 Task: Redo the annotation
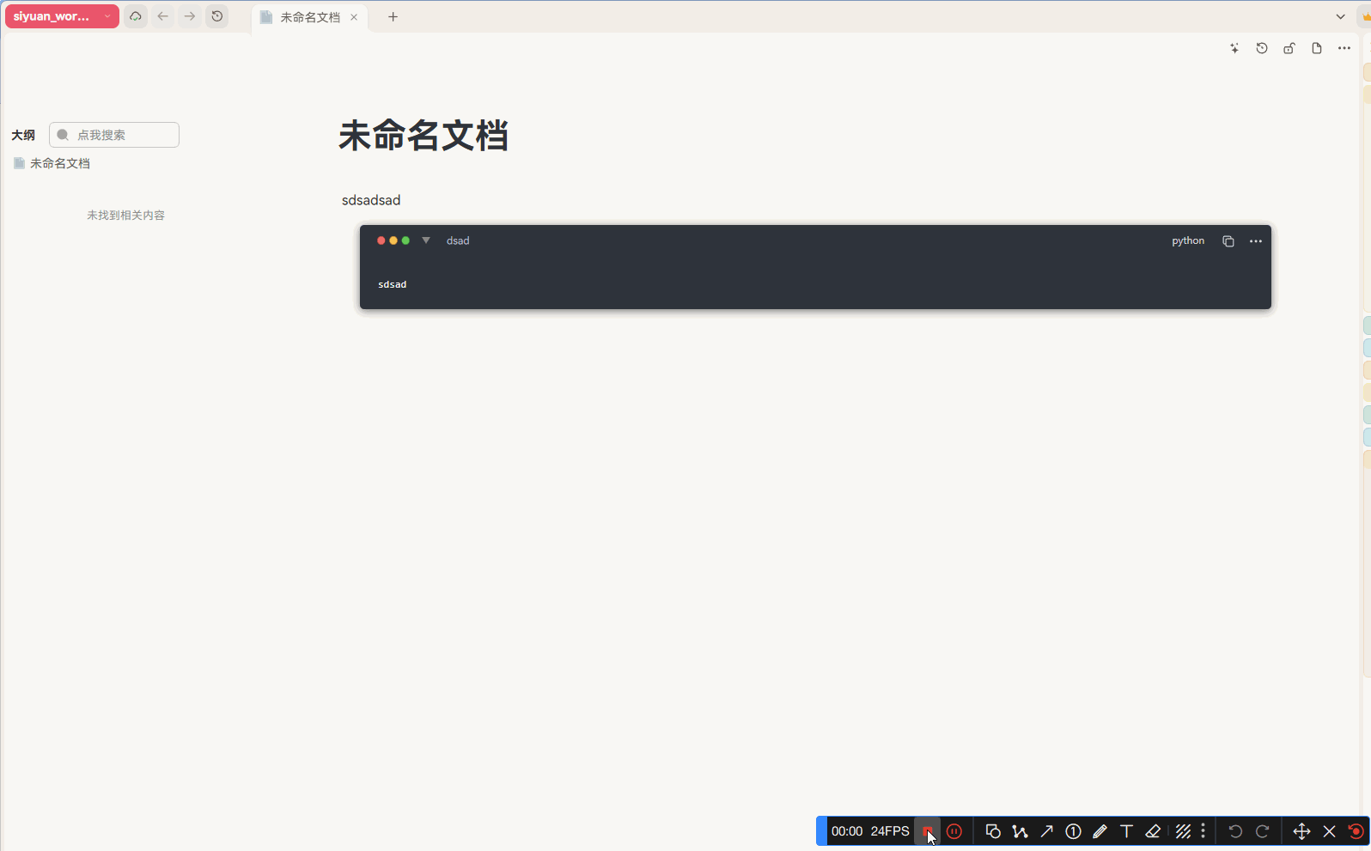click(x=1263, y=831)
